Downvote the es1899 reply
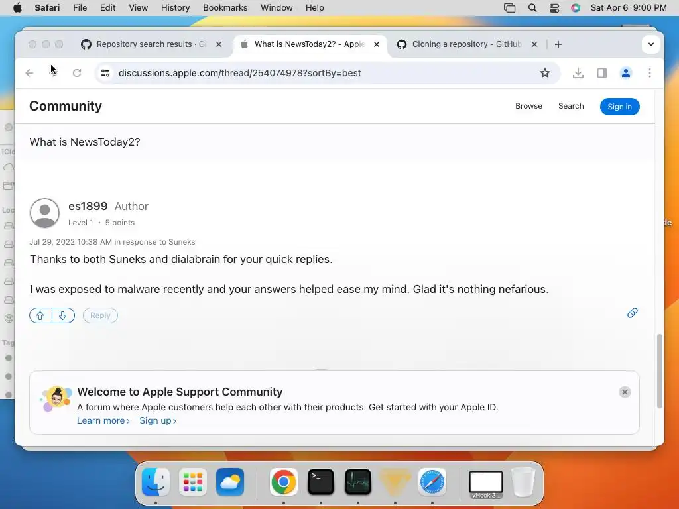 pyautogui.click(x=63, y=315)
